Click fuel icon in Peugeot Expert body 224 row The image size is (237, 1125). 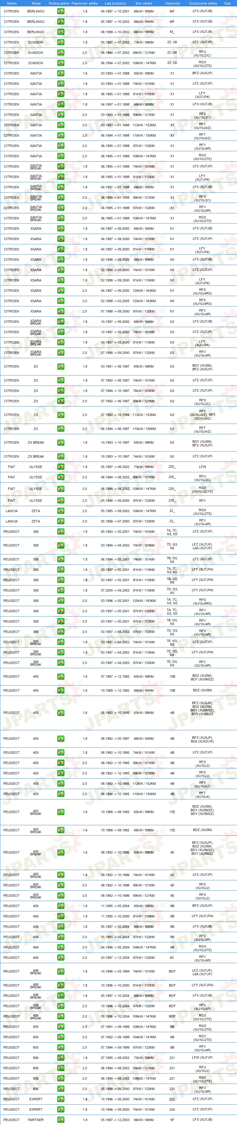pos(60,1109)
